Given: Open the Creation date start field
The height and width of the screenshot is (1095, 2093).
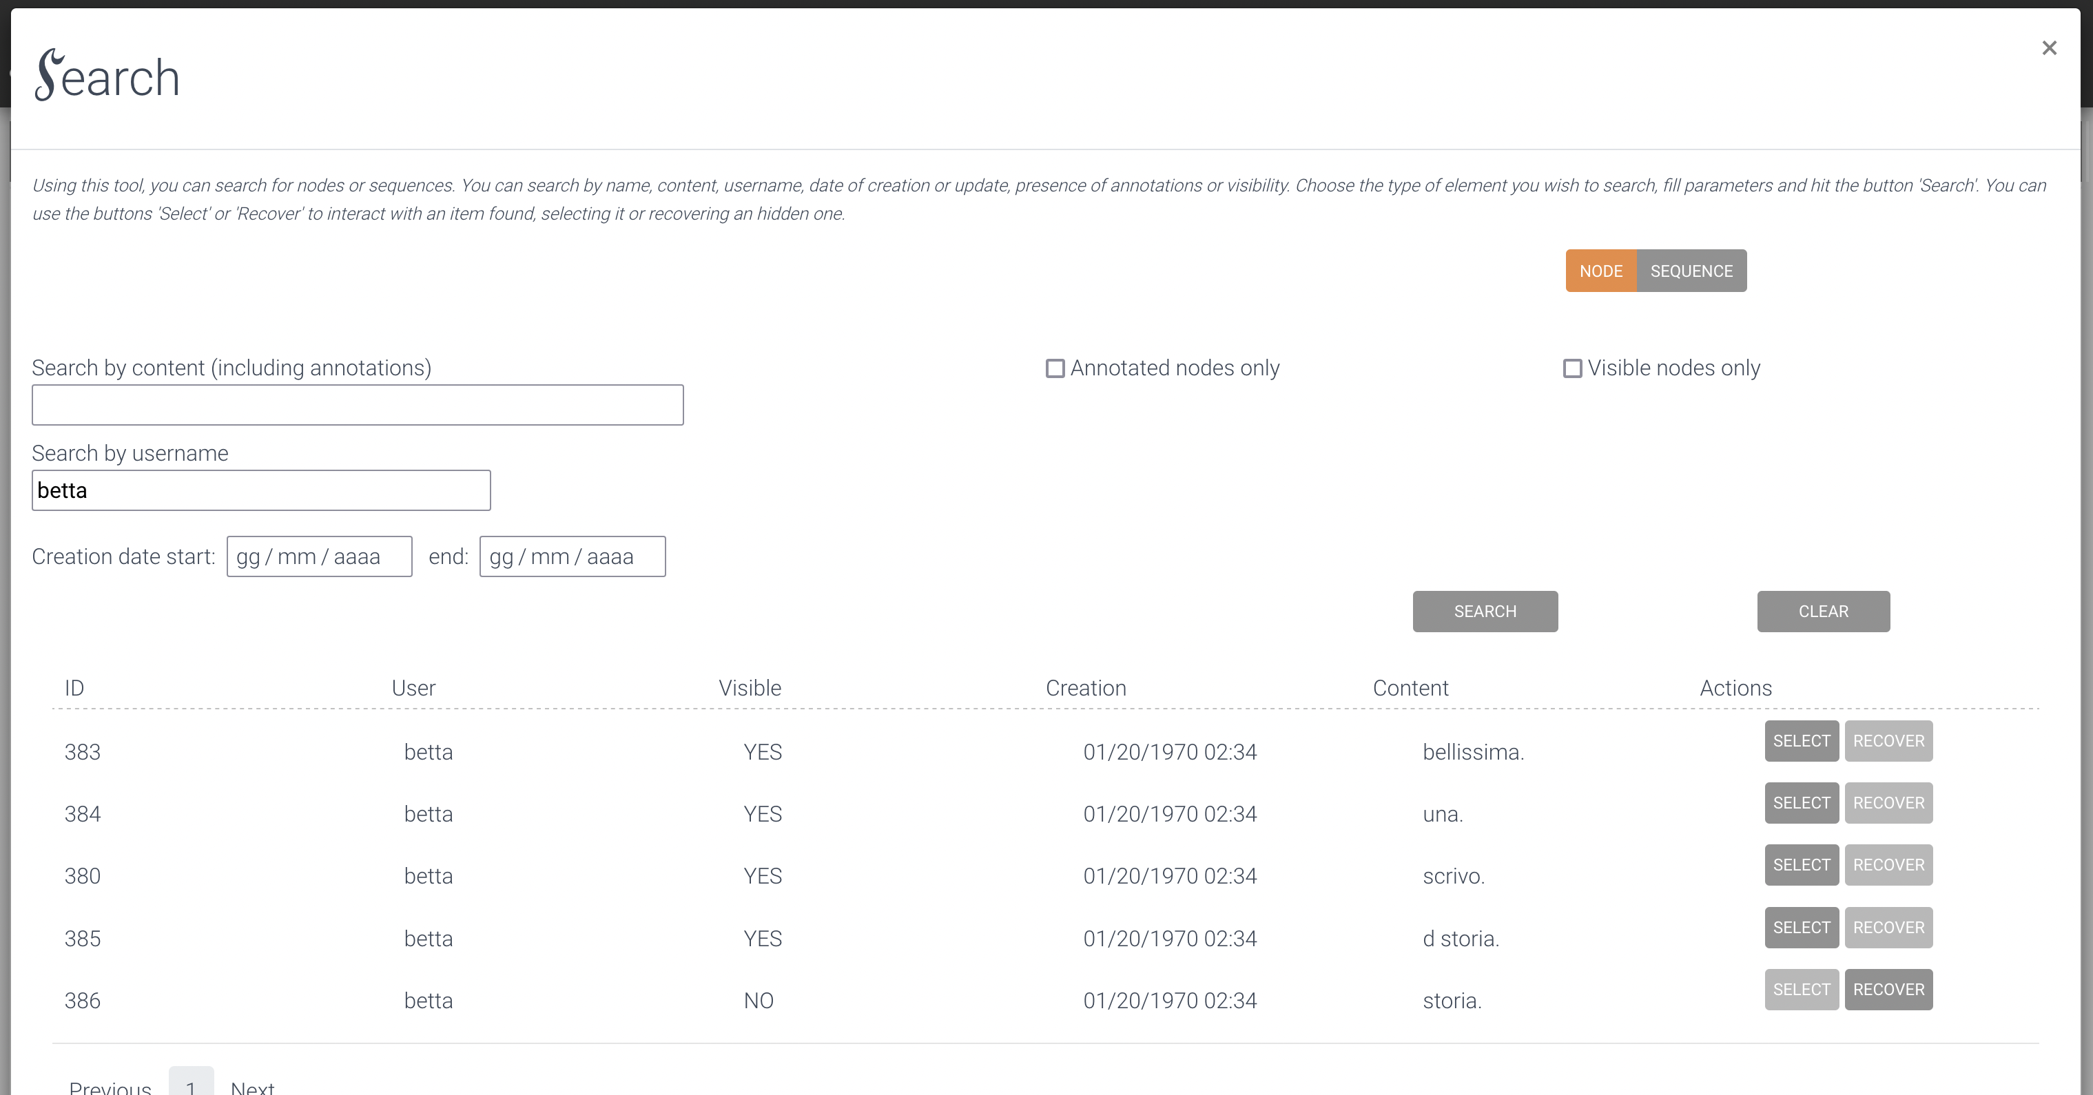Looking at the screenshot, I should click(x=319, y=556).
